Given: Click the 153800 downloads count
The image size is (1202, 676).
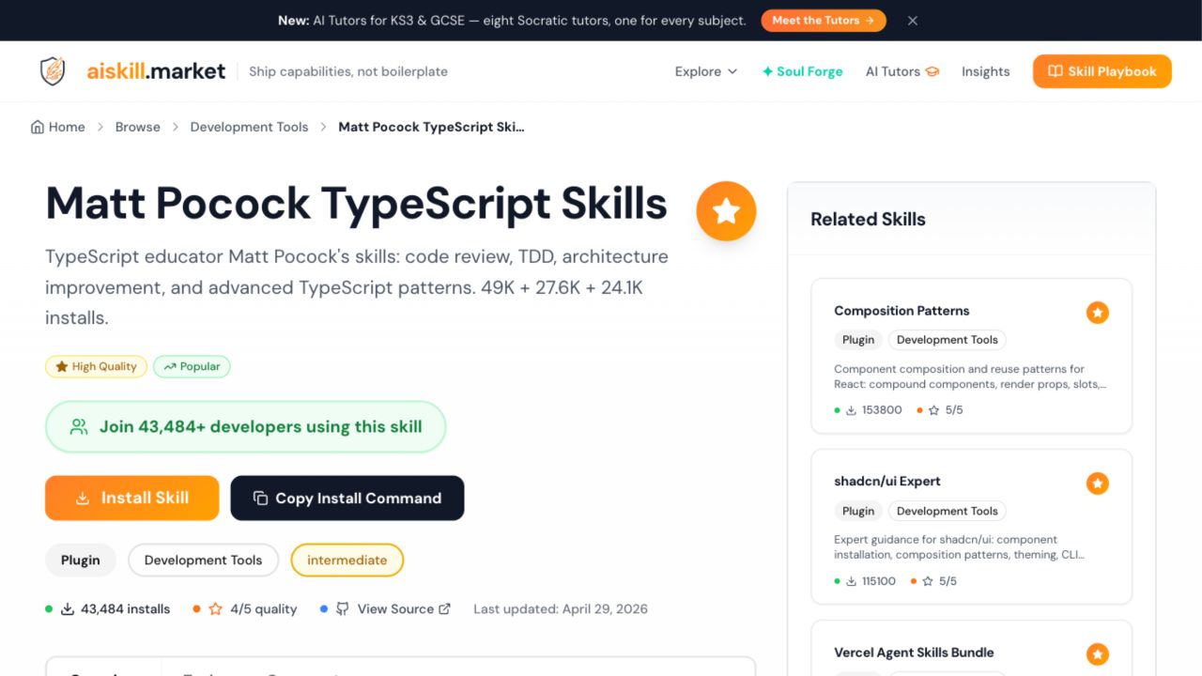Looking at the screenshot, I should point(882,409).
